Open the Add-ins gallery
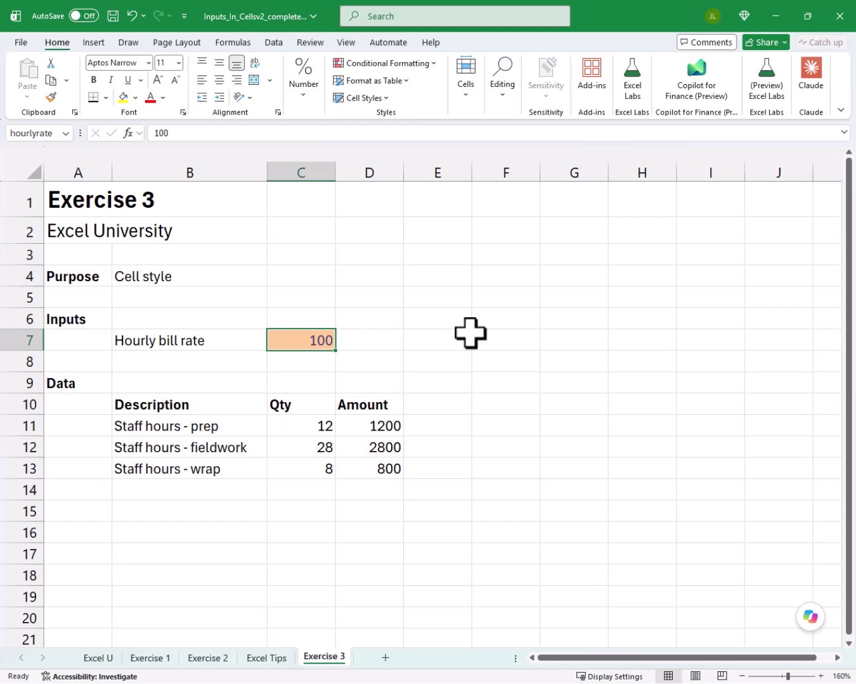 (592, 74)
